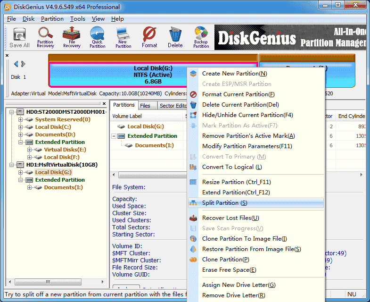Go to the next disk arrow
This screenshot has width=370, height=302.
pyautogui.click(x=23, y=64)
